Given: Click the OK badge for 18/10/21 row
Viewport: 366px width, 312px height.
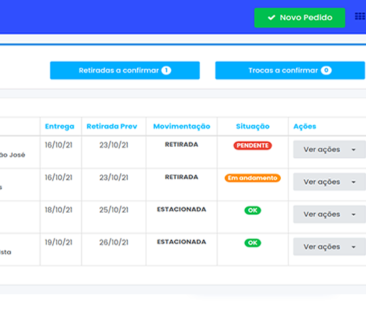Looking at the screenshot, I should [x=253, y=211].
